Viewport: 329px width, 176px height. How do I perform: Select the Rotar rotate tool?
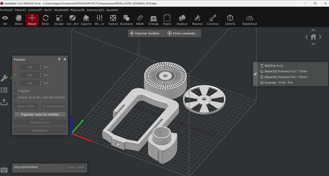click(x=46, y=20)
